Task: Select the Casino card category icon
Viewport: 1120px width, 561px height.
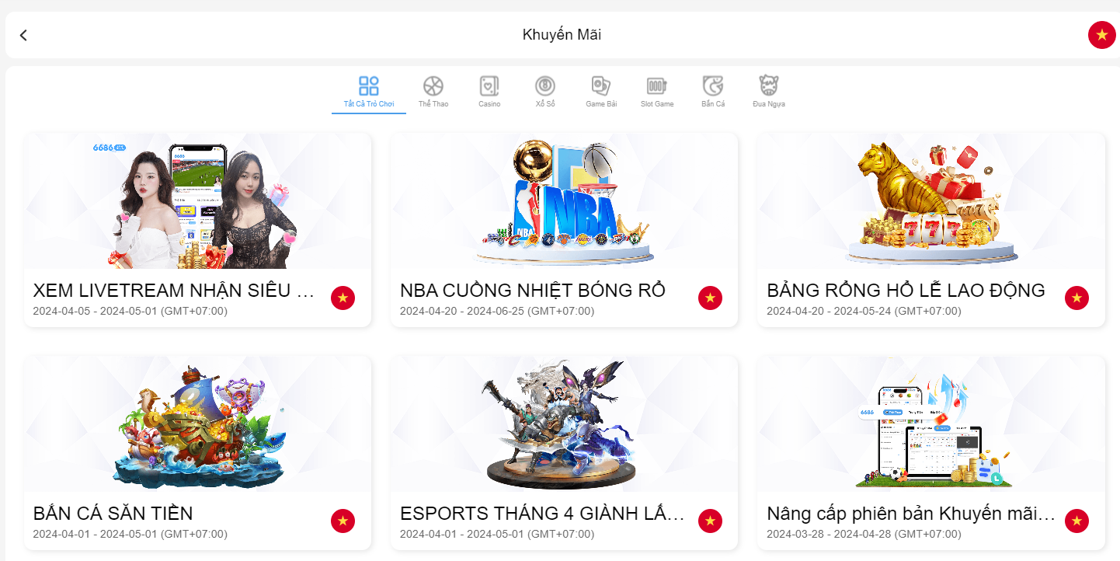Action: [489, 85]
